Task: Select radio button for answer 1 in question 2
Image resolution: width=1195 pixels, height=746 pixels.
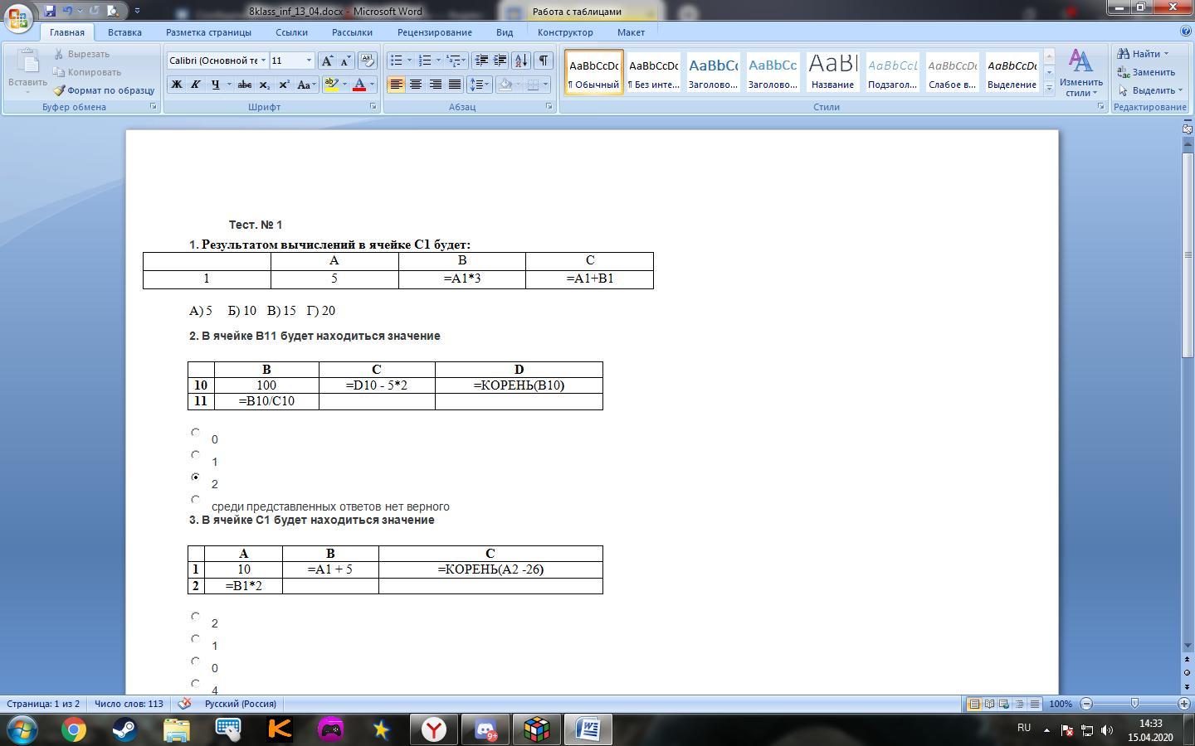Action: click(x=195, y=454)
